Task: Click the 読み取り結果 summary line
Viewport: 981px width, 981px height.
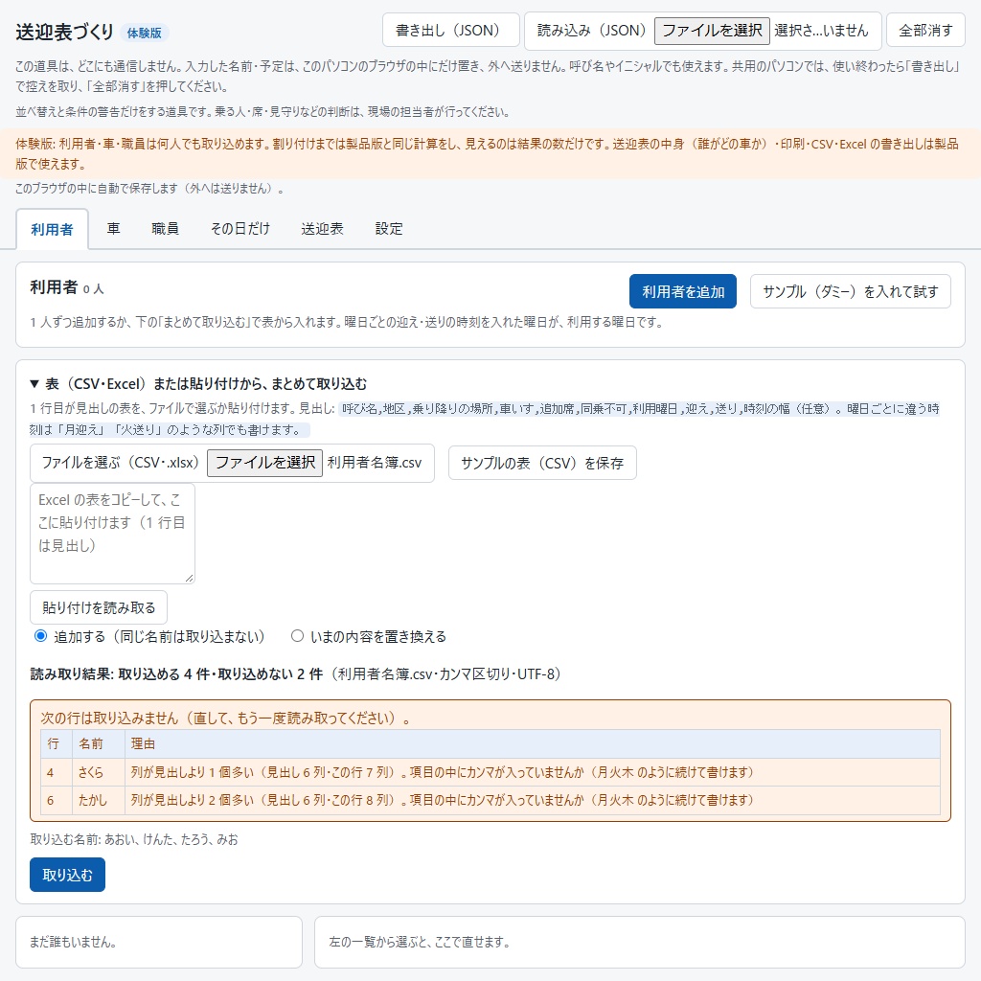Action: 298,673
